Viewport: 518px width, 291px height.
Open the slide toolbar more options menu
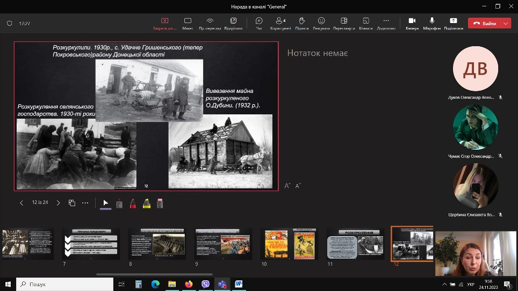coord(85,203)
